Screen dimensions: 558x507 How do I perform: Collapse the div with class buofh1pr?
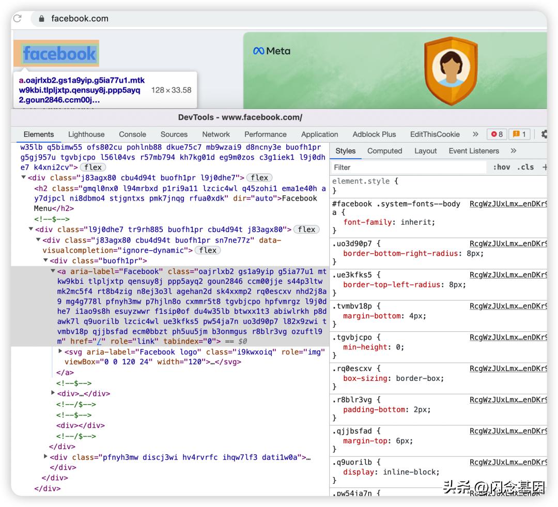pyautogui.click(x=45, y=260)
